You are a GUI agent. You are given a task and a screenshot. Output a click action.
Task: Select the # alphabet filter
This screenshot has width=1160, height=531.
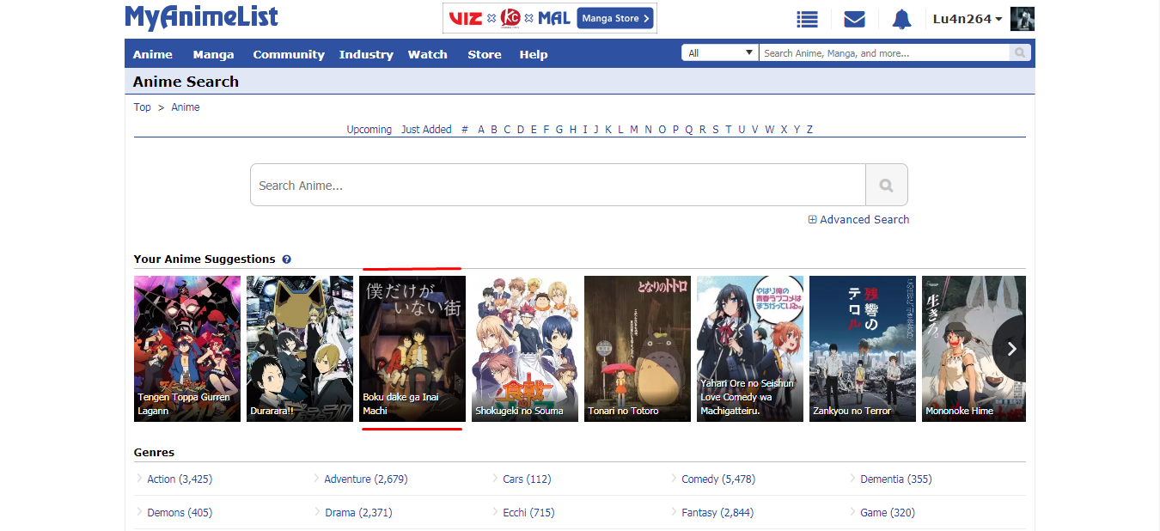pyautogui.click(x=465, y=130)
